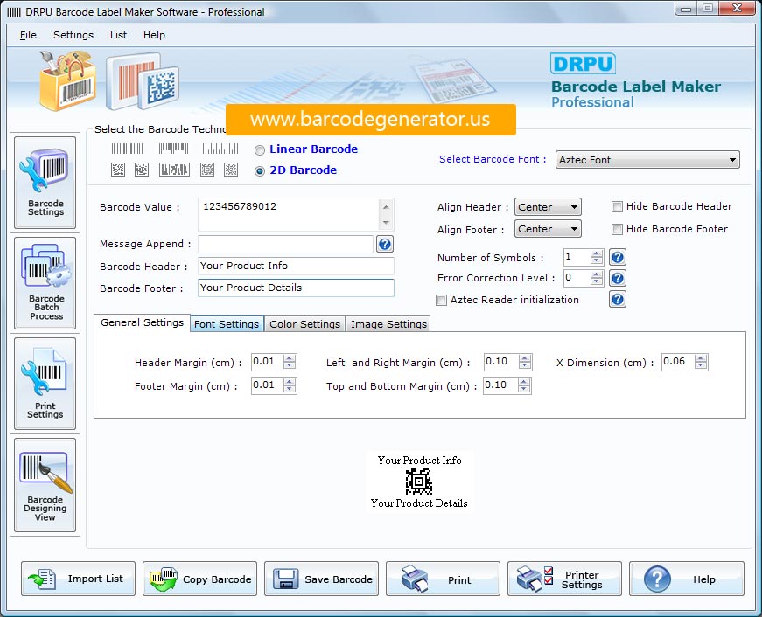Click the Help button at bottom
The height and width of the screenshot is (617, 762).
(x=686, y=579)
